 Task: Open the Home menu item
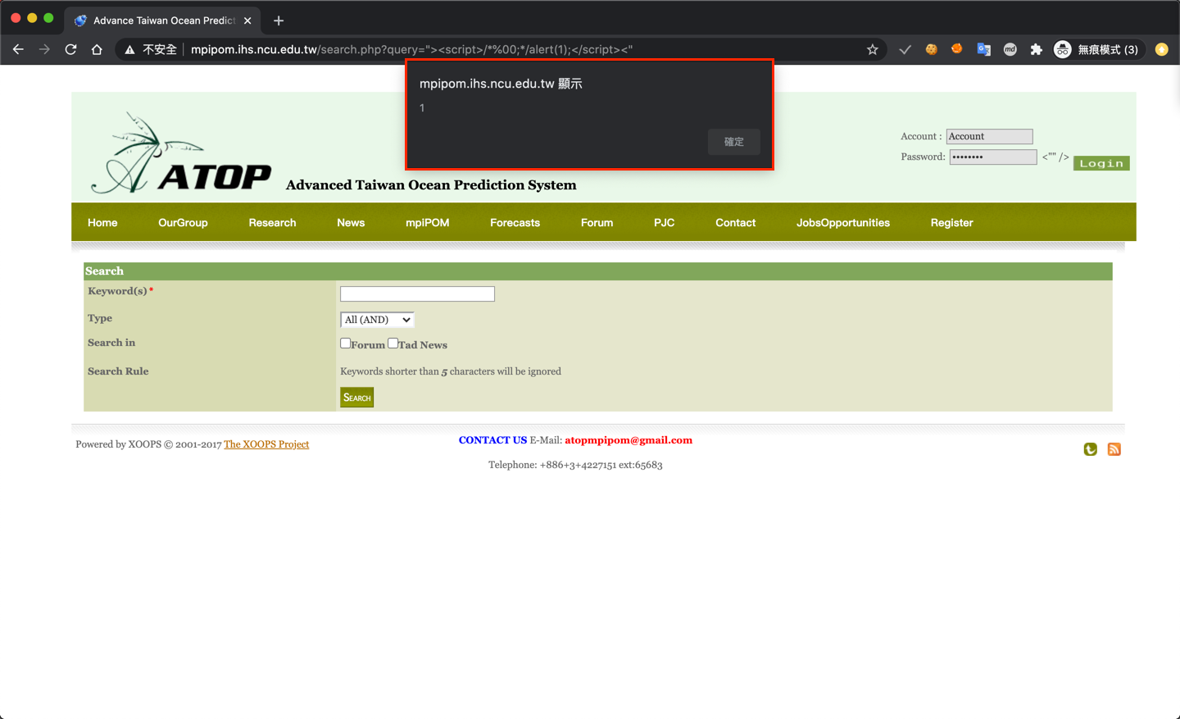pyautogui.click(x=102, y=222)
